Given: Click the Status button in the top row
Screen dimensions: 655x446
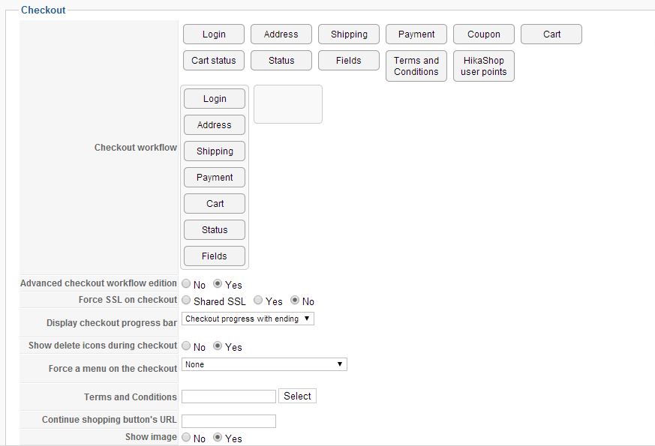Looking at the screenshot, I should [x=281, y=61].
